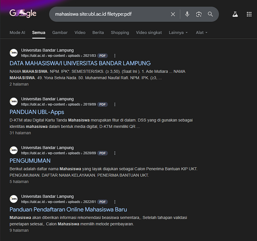Open Google Lens image search icon
The height and width of the screenshot is (241, 257).
pyautogui.click(x=199, y=14)
